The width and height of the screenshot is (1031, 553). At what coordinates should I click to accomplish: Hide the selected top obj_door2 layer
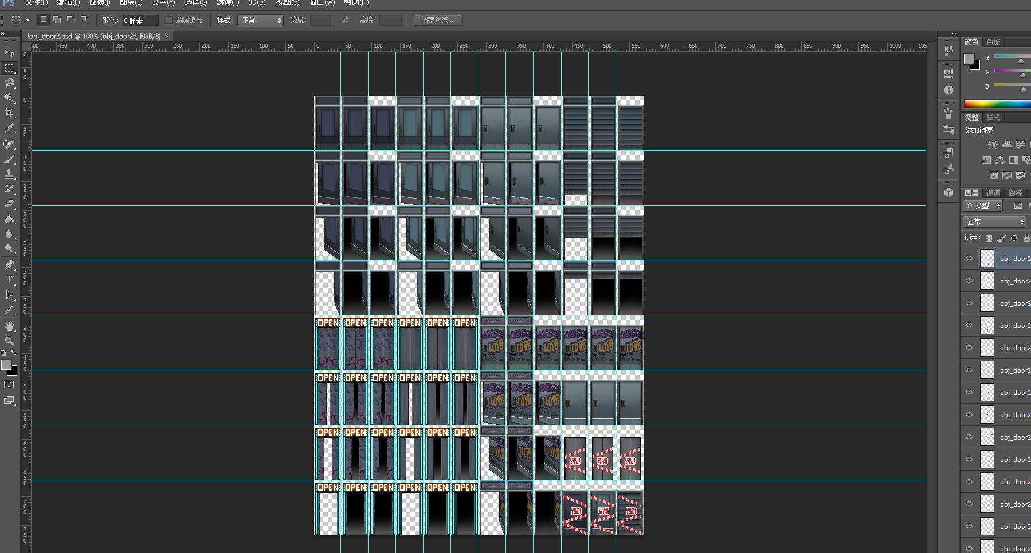click(x=969, y=259)
